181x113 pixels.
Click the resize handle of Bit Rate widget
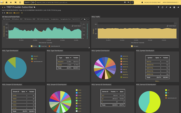(89, 48)
